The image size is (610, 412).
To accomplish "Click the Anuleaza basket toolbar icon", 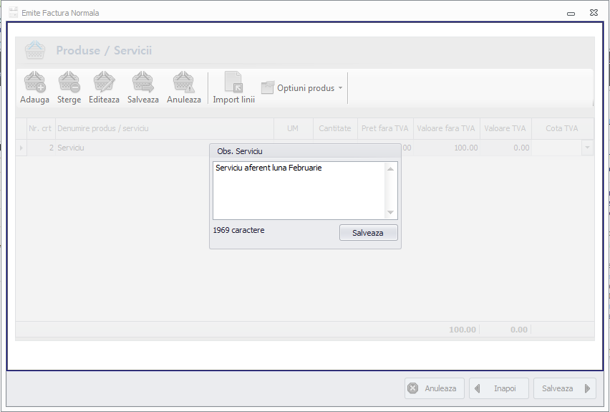I will pyautogui.click(x=184, y=82).
